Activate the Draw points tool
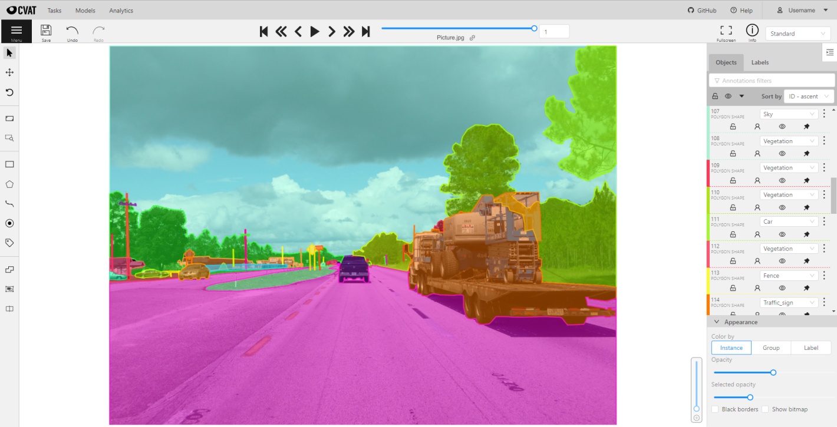This screenshot has height=427, width=837. coord(9,223)
